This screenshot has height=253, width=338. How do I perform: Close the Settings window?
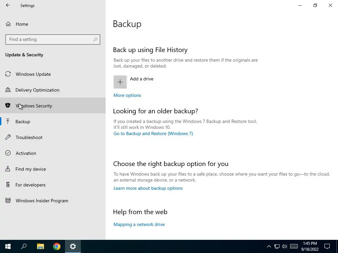330,5
